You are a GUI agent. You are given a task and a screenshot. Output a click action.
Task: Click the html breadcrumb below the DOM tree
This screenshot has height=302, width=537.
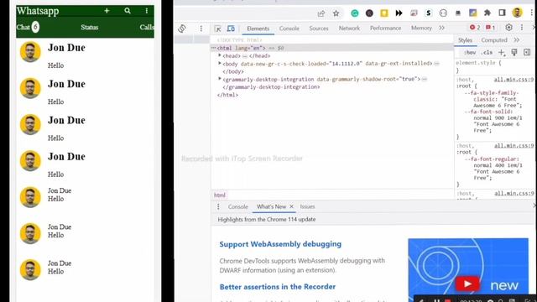[220, 195]
